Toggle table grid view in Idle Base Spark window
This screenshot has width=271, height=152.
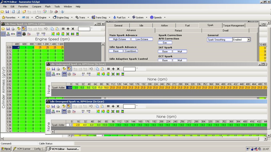pyautogui.click(x=19, y=34)
